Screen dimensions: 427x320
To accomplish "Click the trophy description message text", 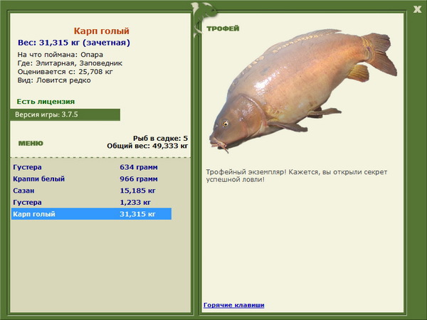I will (x=297, y=176).
